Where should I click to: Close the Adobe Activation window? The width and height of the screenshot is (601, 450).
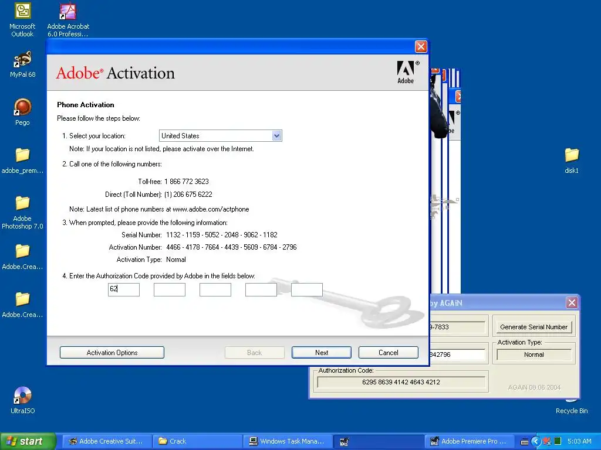pyautogui.click(x=421, y=46)
